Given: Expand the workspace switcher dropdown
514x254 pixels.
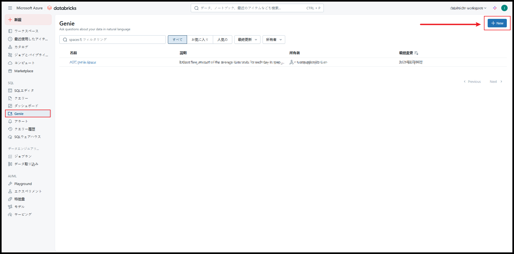Looking at the screenshot, I should [468, 8].
